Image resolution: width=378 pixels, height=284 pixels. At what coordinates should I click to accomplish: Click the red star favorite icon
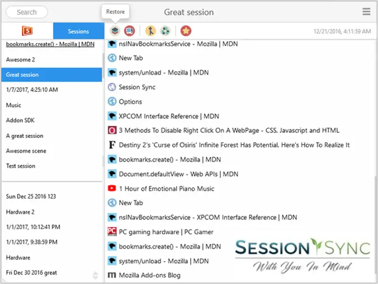coord(186,31)
